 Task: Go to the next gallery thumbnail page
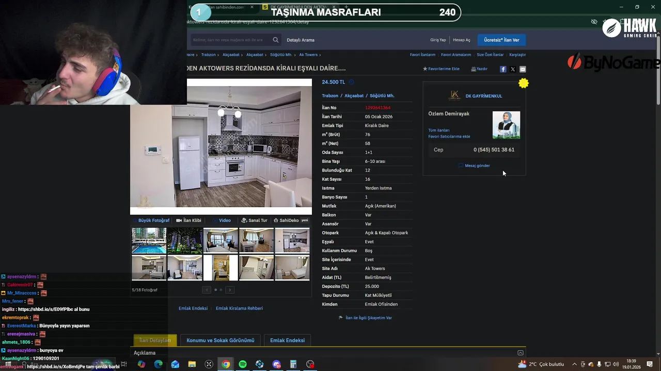coord(230,290)
